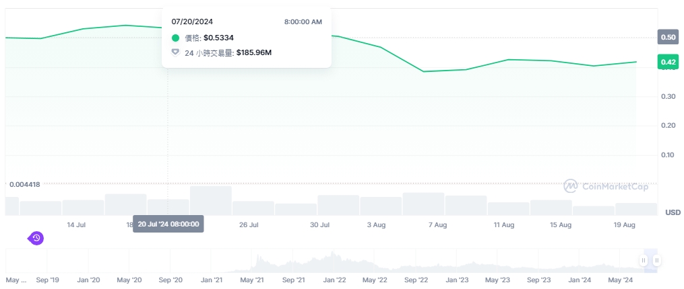684x289 pixels.
Task: Click the purple history clock icon
Action: click(36, 238)
